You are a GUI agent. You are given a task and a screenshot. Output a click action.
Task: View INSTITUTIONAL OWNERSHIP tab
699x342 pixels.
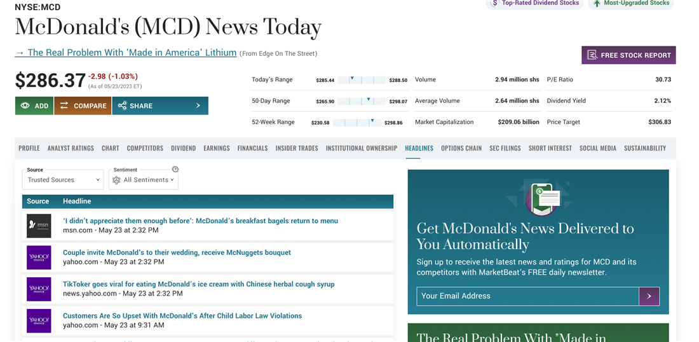point(362,148)
